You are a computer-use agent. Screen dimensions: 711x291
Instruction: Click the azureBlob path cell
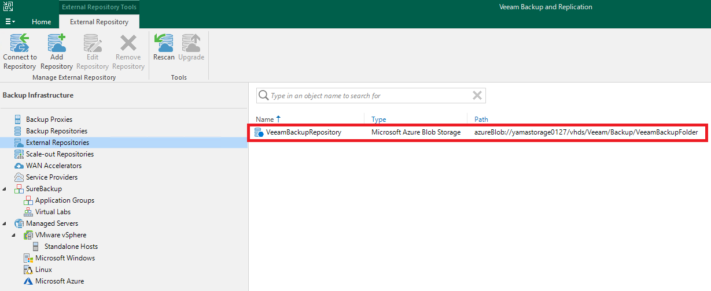586,132
